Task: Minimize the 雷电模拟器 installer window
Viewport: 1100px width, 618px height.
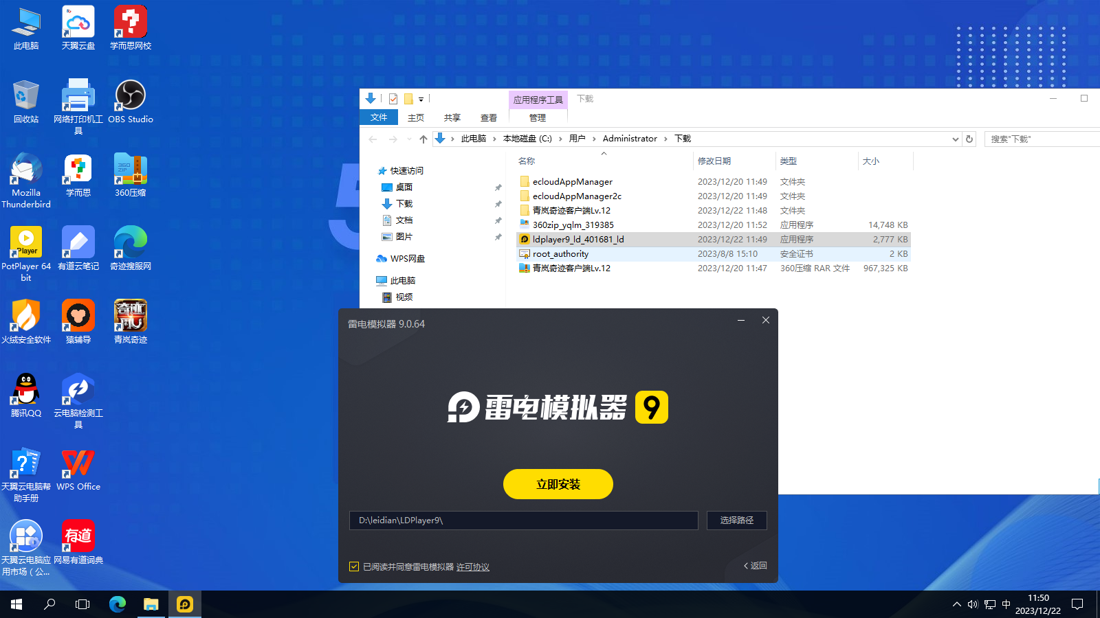Action: (741, 320)
